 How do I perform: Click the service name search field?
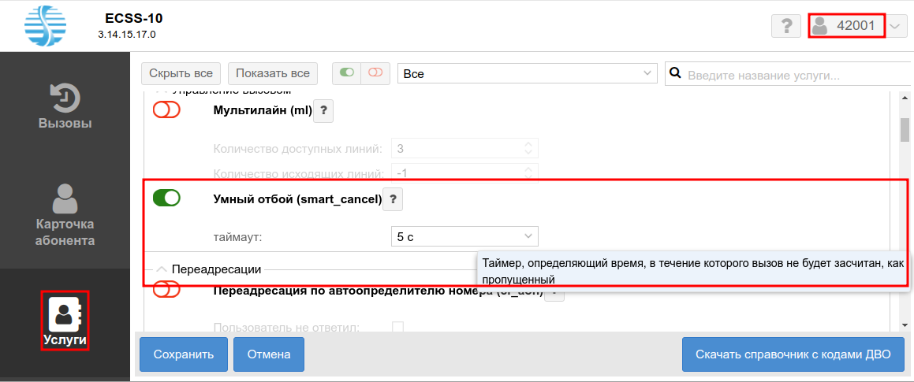point(789,76)
